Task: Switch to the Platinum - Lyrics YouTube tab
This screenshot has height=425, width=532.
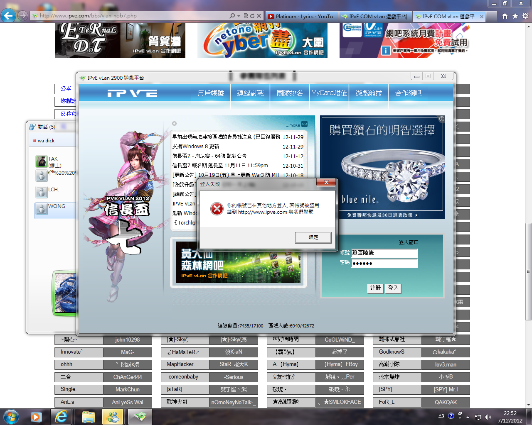Action: (302, 16)
